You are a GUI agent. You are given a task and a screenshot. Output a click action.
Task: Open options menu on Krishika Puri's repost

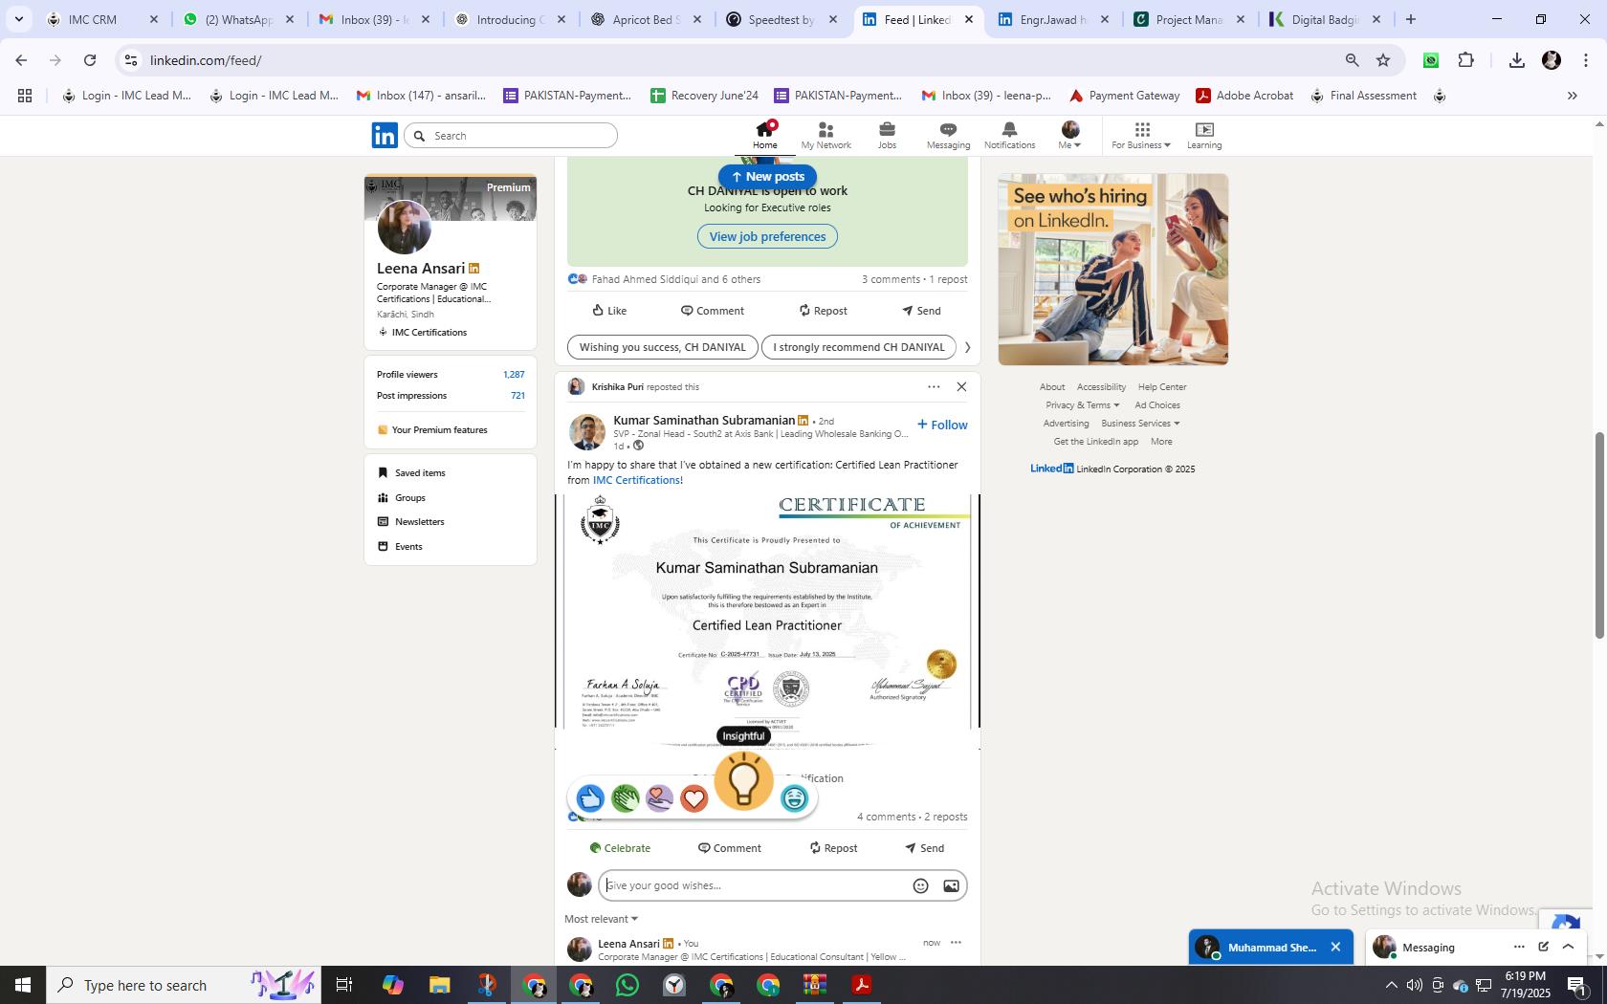click(933, 386)
